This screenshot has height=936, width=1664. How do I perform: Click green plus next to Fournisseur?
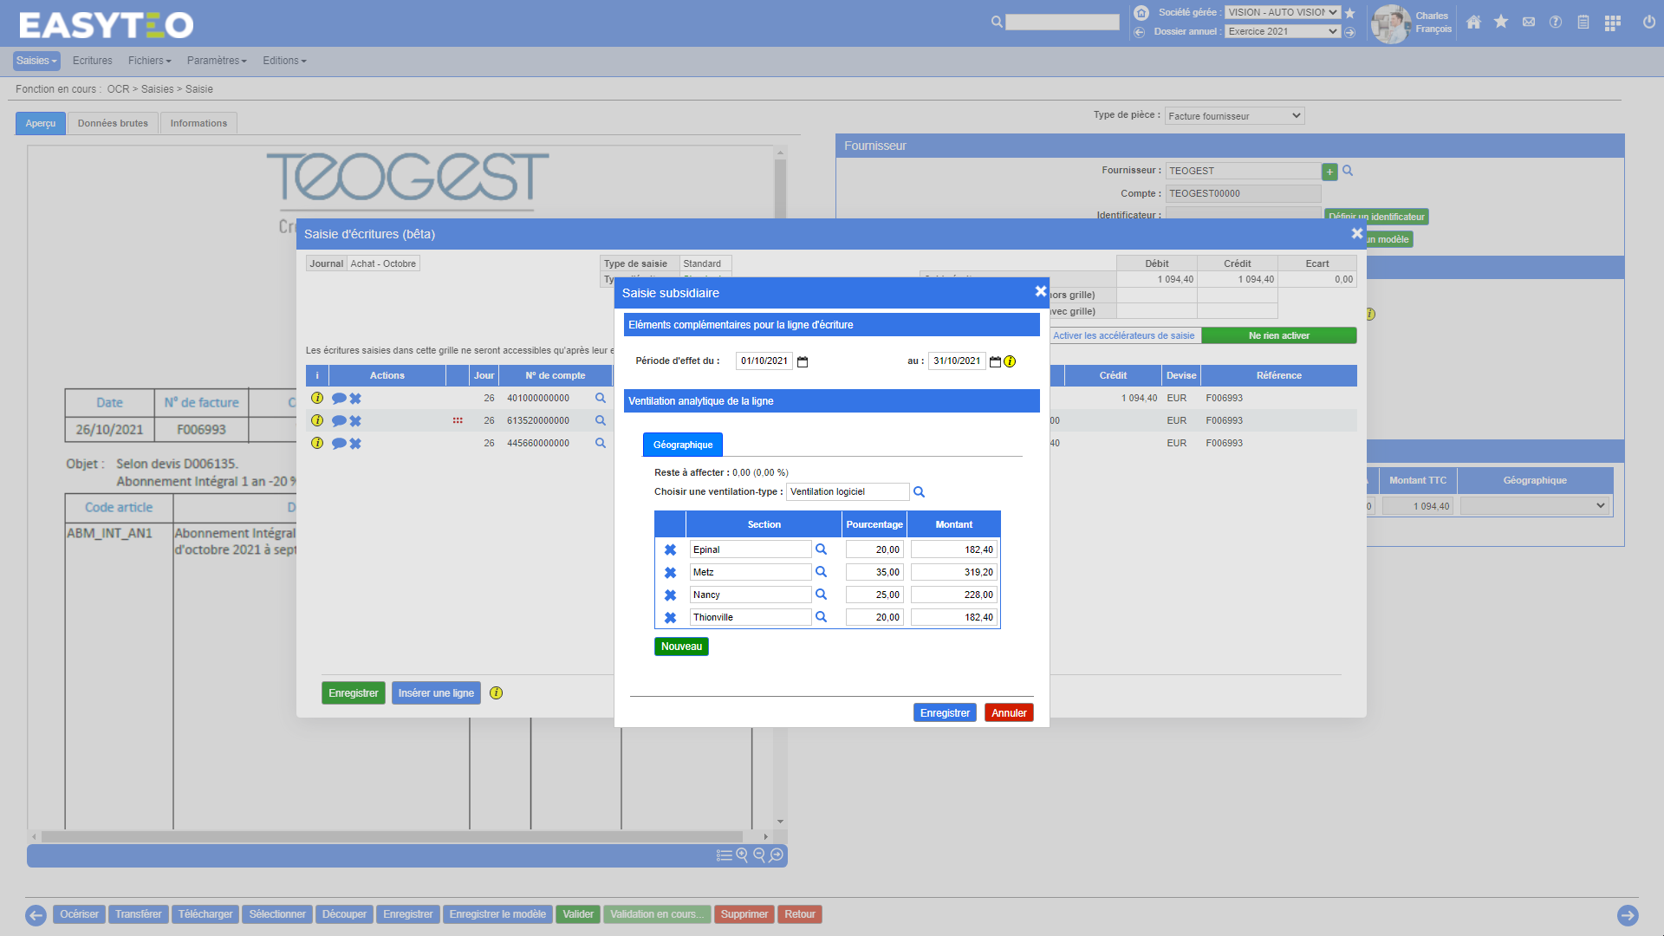(x=1329, y=172)
